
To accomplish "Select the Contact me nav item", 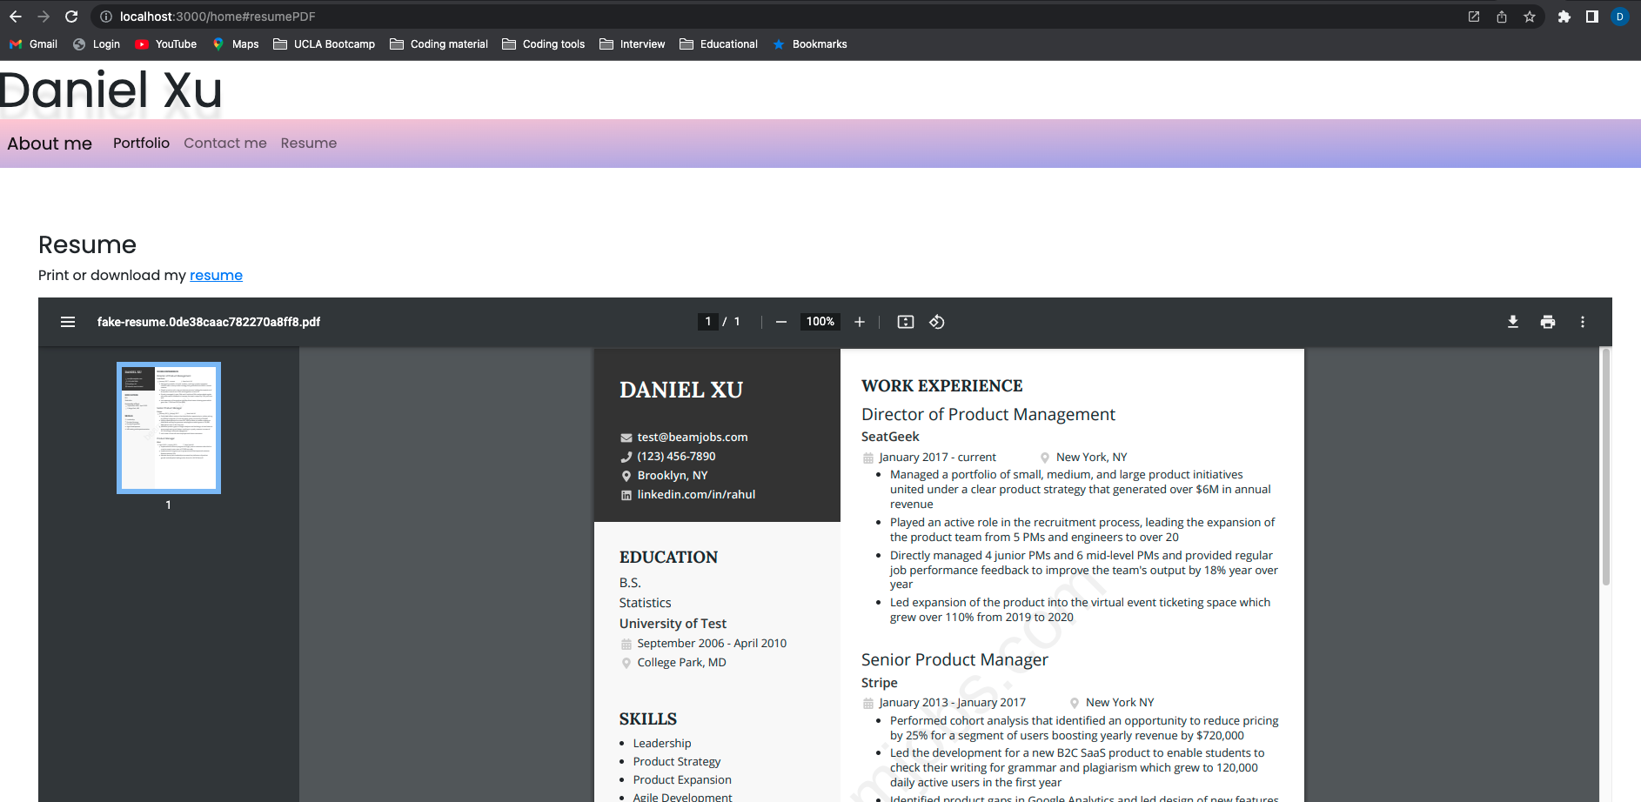I will point(224,143).
